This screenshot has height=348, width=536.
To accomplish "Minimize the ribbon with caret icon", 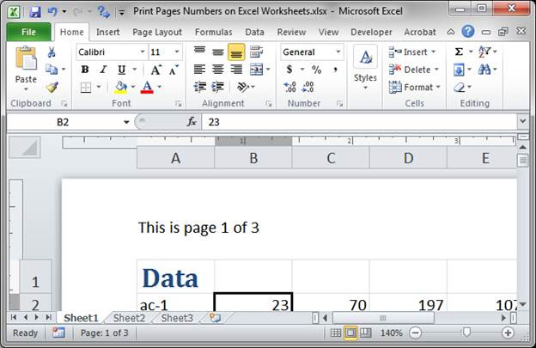I will click(451, 32).
